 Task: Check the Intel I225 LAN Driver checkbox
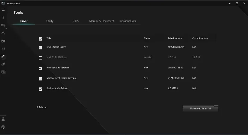click(40, 58)
